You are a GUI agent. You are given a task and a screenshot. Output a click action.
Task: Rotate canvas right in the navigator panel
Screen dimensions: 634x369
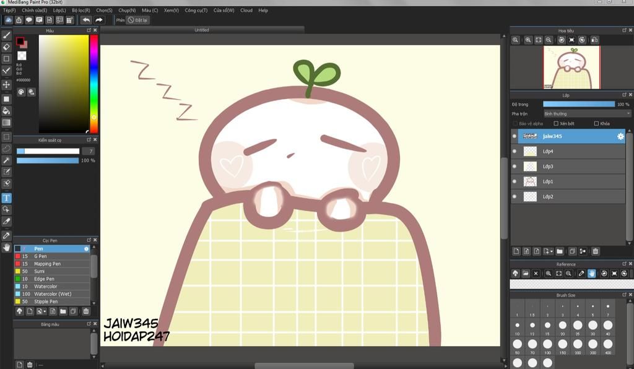click(582, 40)
